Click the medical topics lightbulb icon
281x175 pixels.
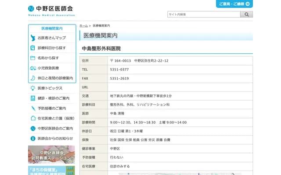pos(33,88)
